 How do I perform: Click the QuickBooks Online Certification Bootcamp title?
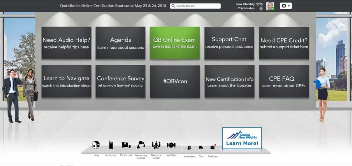(113, 6)
